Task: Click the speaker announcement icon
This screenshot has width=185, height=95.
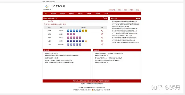Action: pos(44,24)
